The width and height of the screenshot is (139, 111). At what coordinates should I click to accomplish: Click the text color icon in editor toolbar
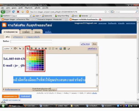point(28,48)
